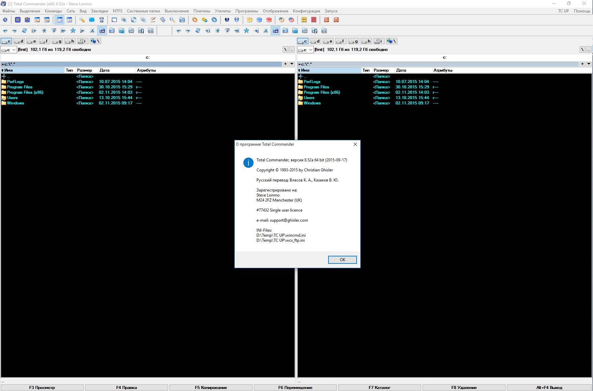Click the red grid tiles icon
This screenshot has height=391, width=593.
(x=314, y=20)
